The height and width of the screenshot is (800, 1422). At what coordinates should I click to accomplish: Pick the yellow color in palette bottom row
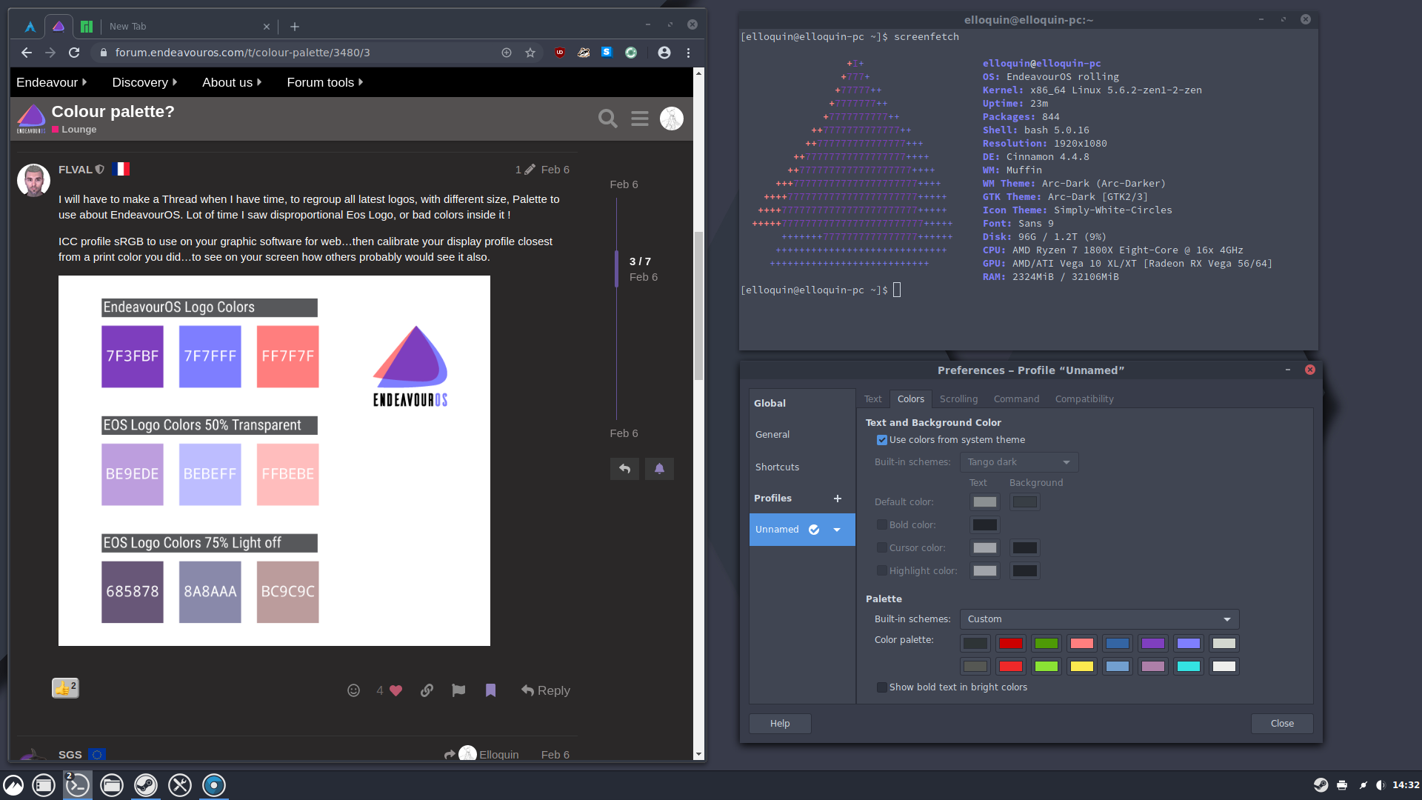(x=1081, y=667)
